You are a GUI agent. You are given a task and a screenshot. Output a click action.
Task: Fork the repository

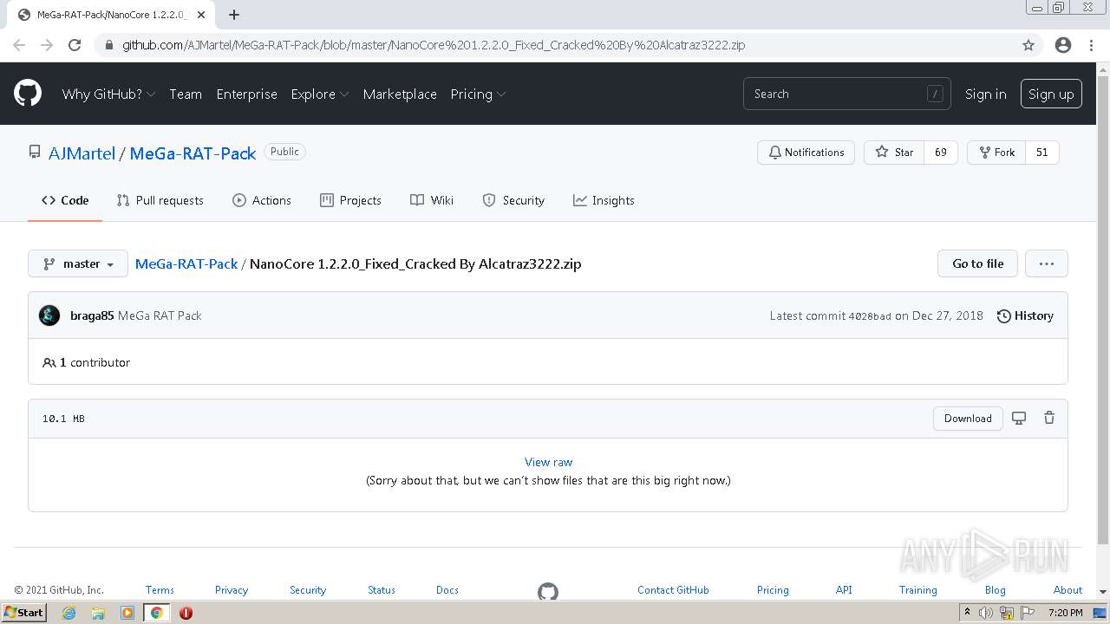coord(996,153)
